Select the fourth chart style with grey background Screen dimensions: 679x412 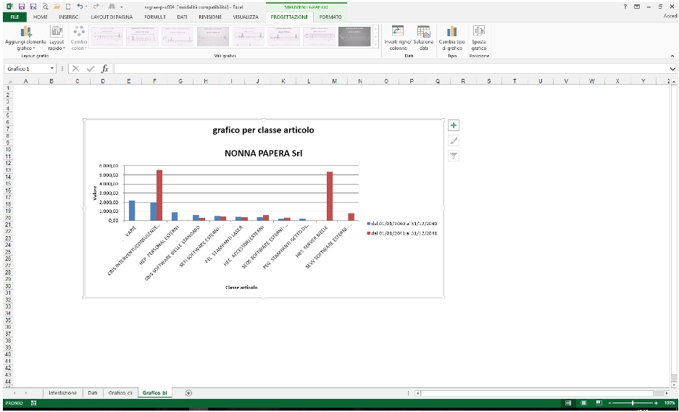point(213,36)
